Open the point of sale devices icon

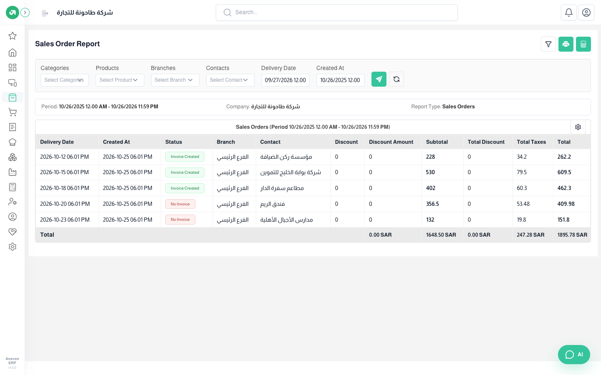pyautogui.click(x=13, y=82)
